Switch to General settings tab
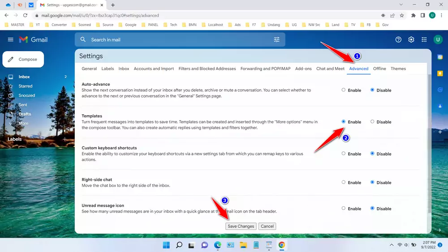 89,69
